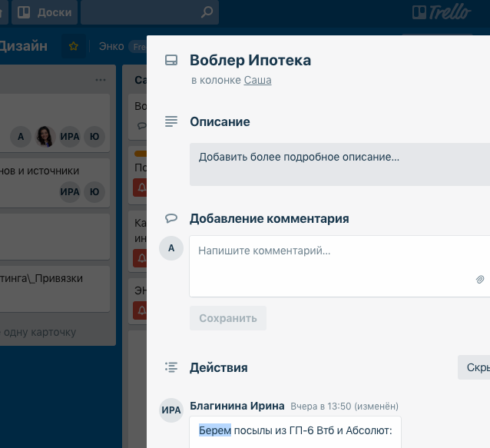This screenshot has height=448, width=490.
Task: Click the description lines icon
Action: 171,121
